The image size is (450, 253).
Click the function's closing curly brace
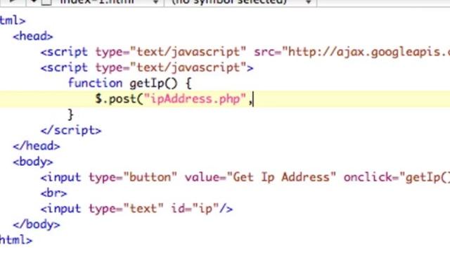(70, 115)
